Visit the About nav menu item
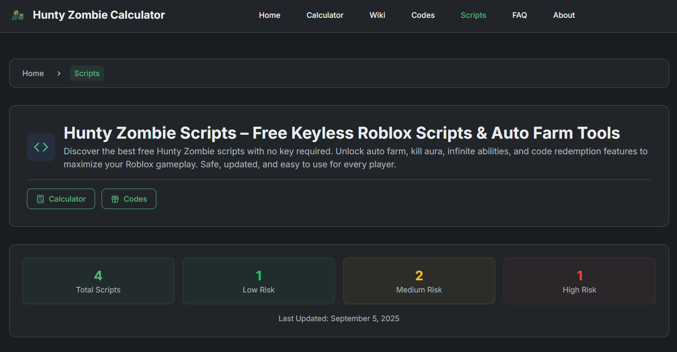The image size is (677, 352). (564, 15)
